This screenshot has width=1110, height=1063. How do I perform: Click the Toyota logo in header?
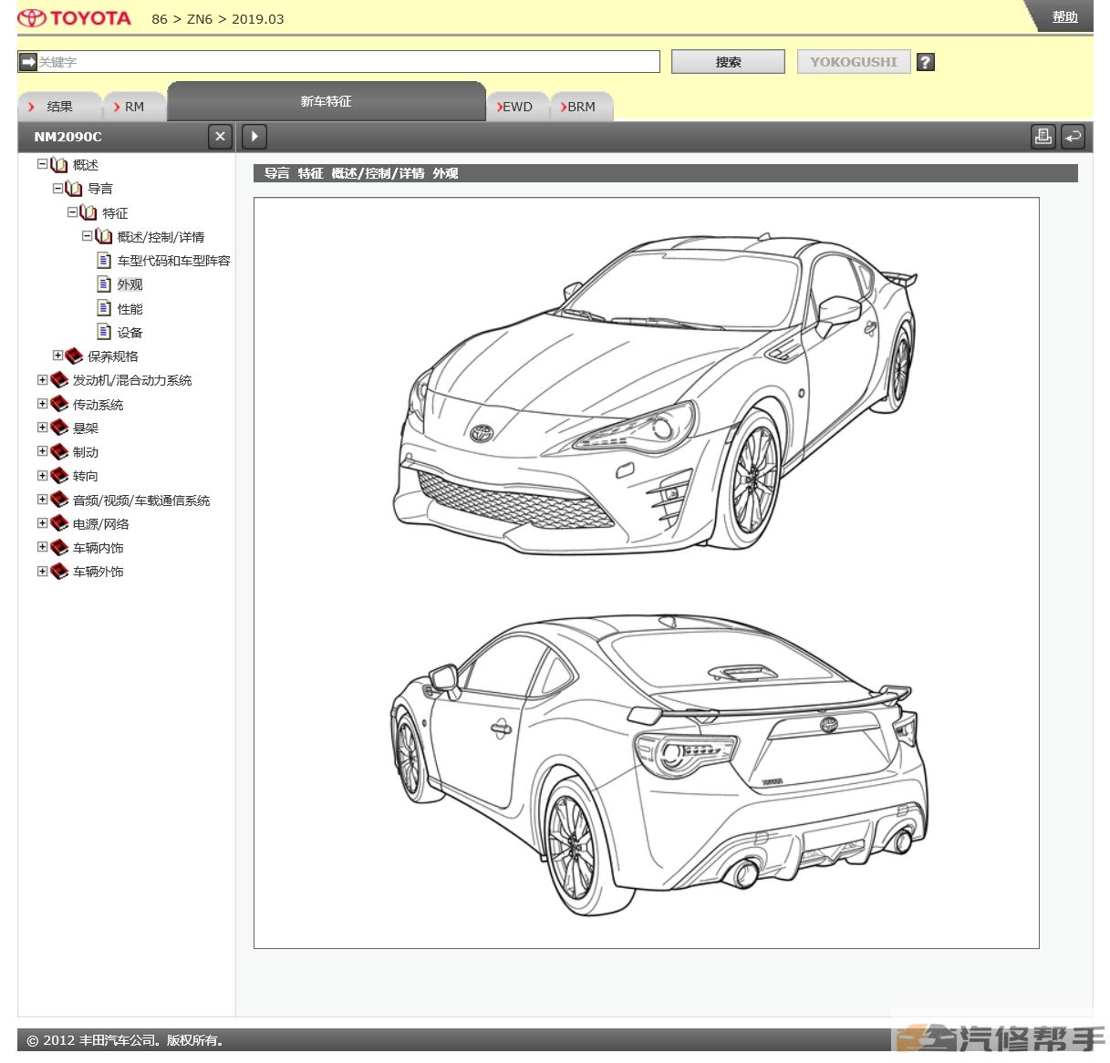[x=75, y=18]
